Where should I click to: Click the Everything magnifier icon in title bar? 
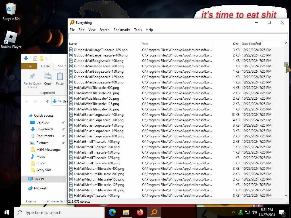(x=72, y=22)
